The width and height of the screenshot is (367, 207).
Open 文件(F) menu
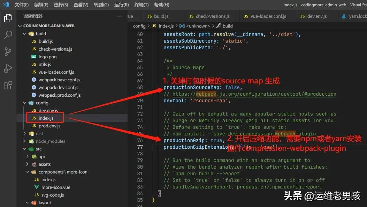coord(22,5)
